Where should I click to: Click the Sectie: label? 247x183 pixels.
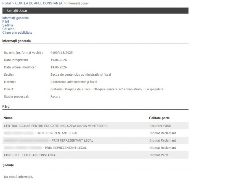click(9, 75)
